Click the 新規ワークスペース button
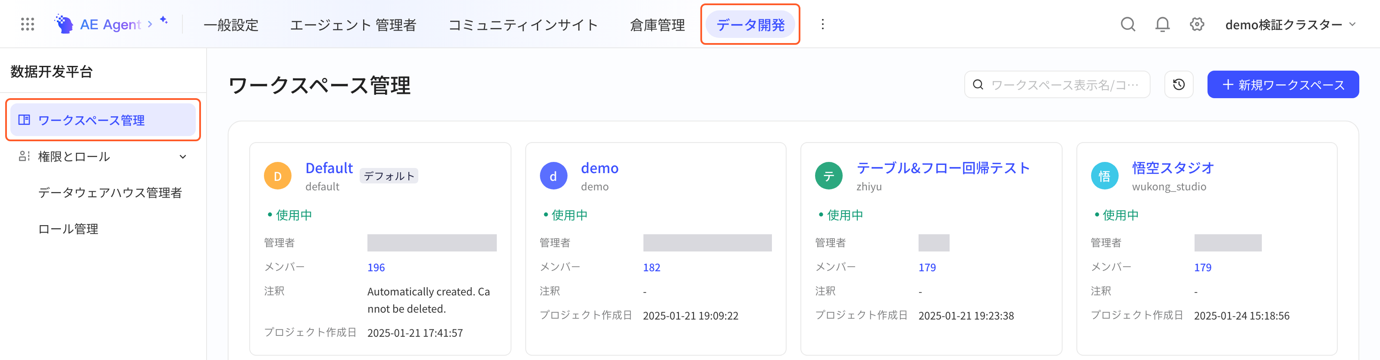 click(1283, 84)
